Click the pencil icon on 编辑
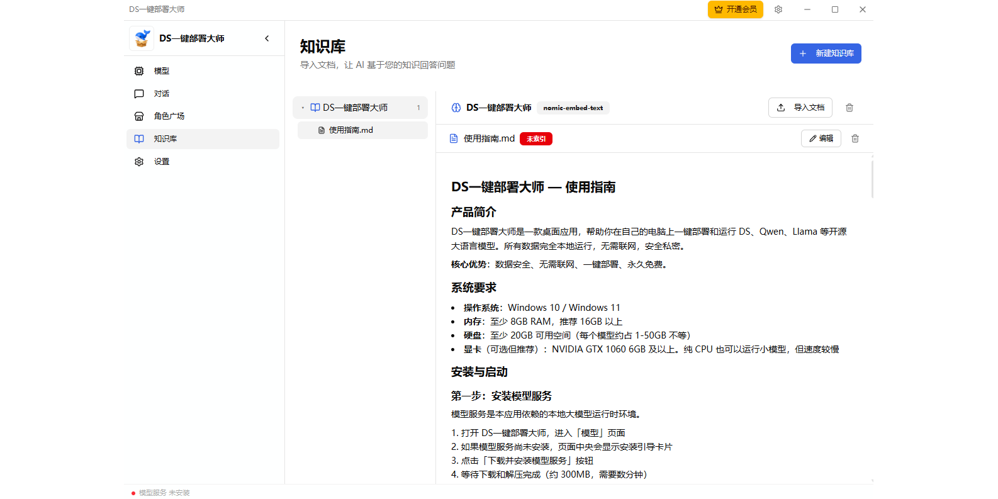This screenshot has width=998, height=499. pyautogui.click(x=813, y=138)
